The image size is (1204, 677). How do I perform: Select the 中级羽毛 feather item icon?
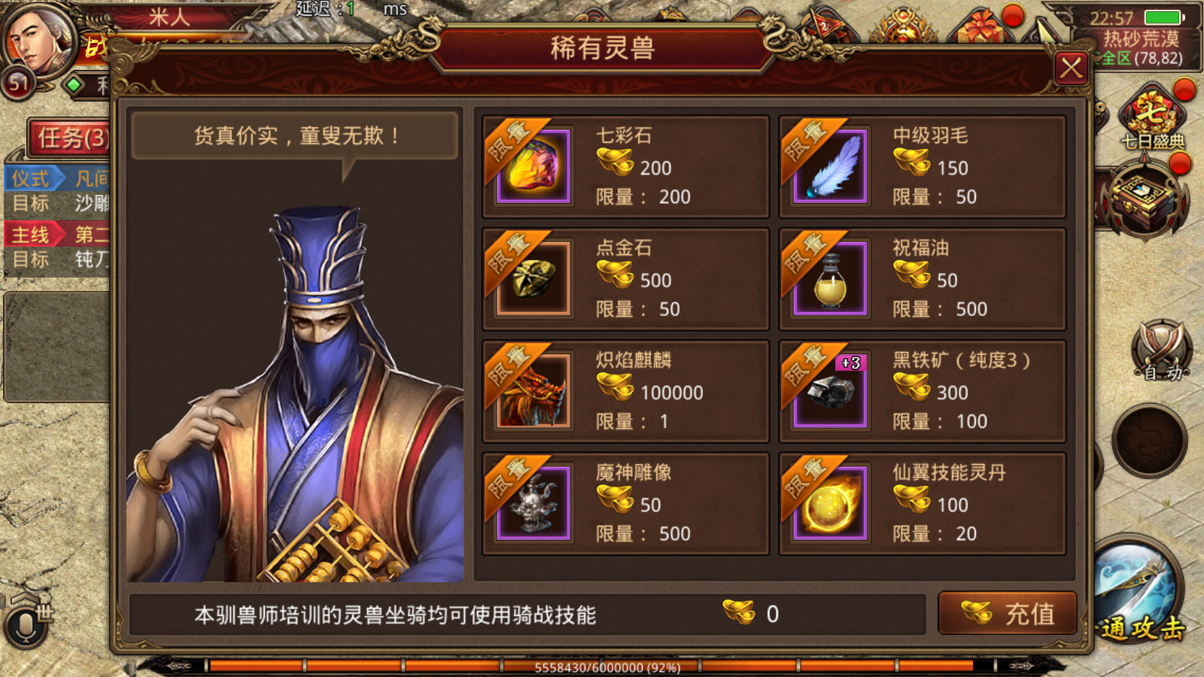tap(830, 166)
